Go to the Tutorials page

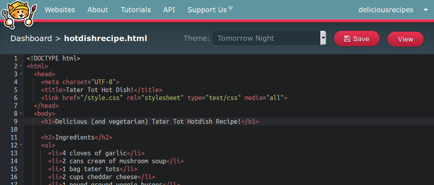coord(136,10)
